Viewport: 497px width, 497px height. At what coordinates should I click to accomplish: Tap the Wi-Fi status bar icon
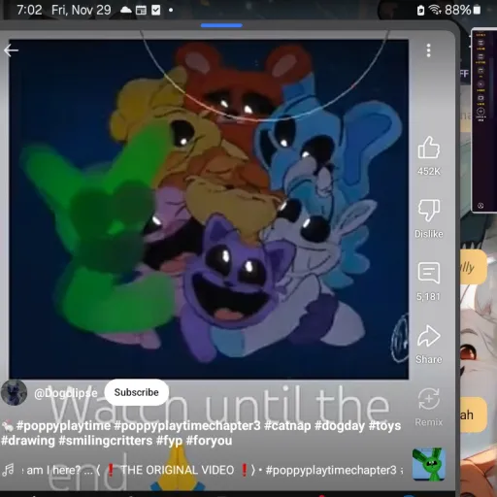(435, 10)
